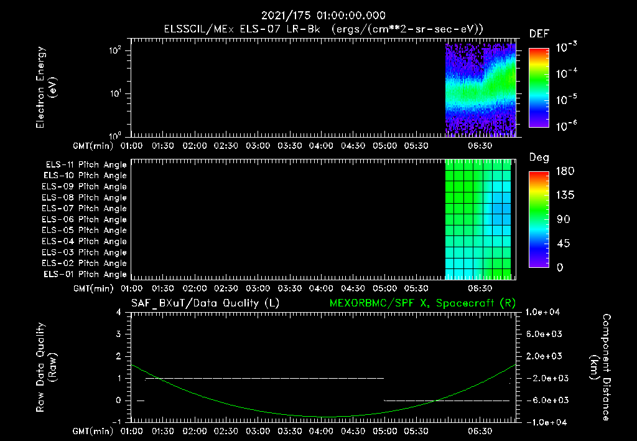
Task: Click the electron energy spectrogram data region
Action: (x=481, y=90)
